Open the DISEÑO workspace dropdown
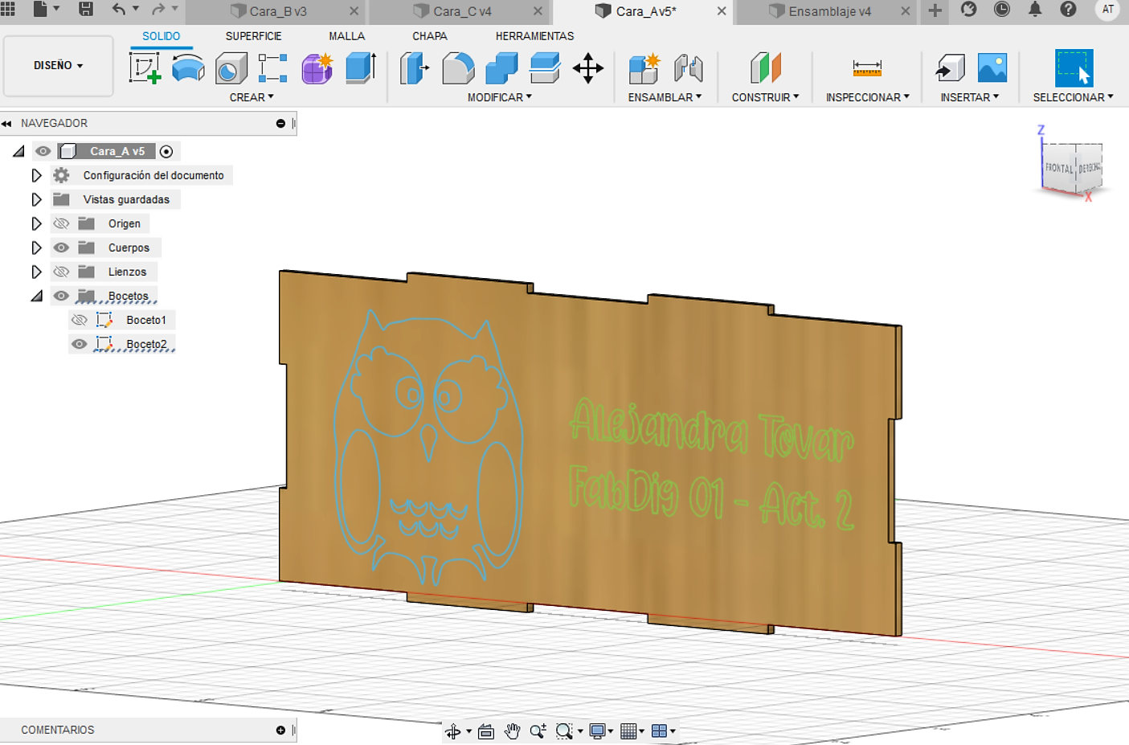 58,65
